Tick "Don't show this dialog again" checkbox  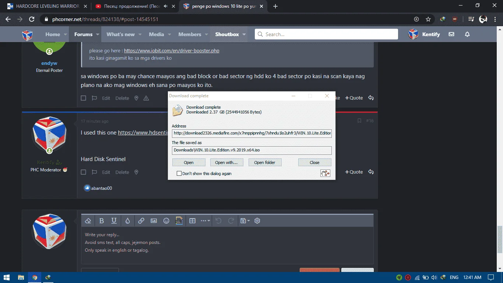coord(179,174)
